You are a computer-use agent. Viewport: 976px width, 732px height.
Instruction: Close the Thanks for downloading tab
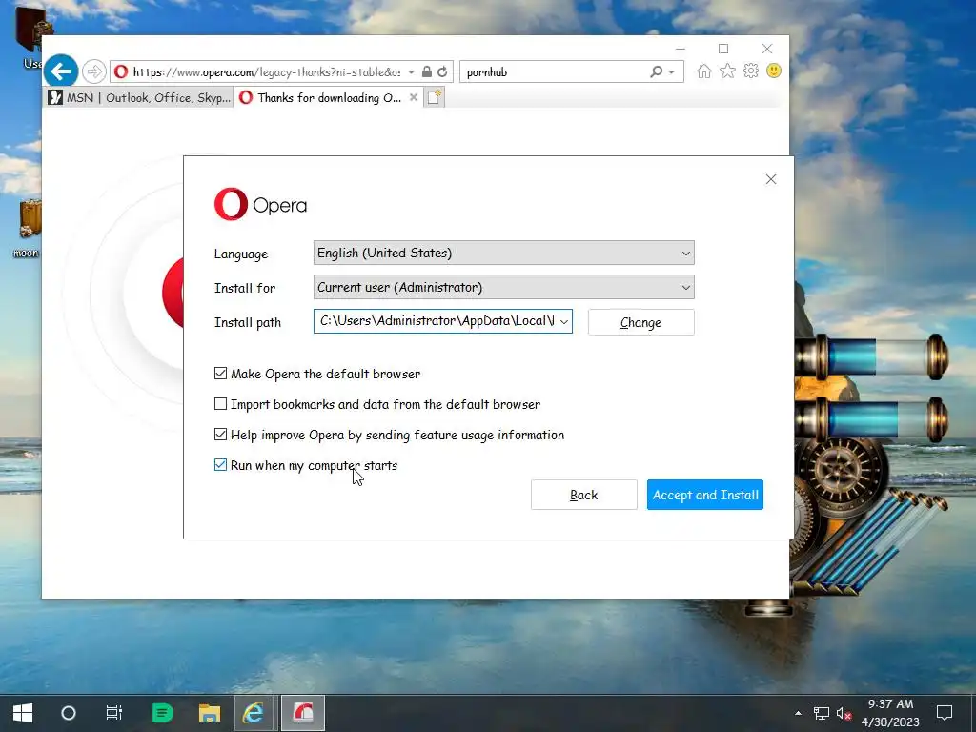coord(414,97)
